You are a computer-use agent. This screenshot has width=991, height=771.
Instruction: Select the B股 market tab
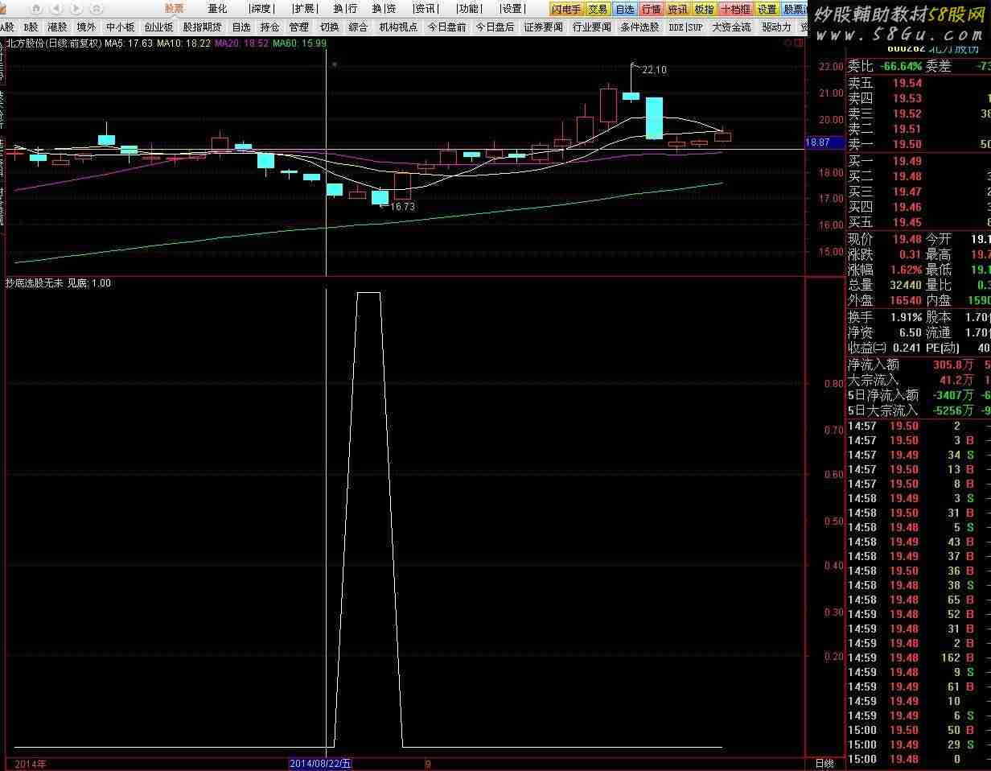pyautogui.click(x=31, y=27)
